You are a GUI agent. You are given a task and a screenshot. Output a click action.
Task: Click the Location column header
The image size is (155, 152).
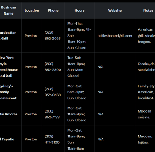coord(32,10)
